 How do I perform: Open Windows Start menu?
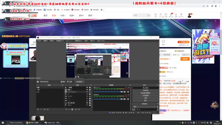pos(3,123)
